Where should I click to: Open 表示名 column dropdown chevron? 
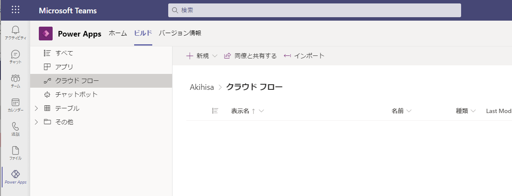261,111
